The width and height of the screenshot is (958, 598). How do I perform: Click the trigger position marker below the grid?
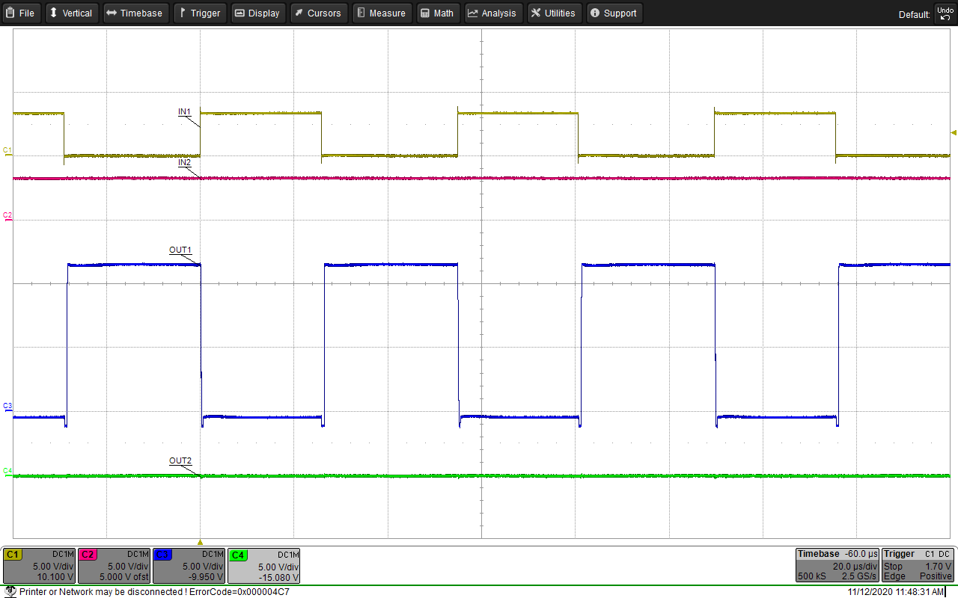click(x=200, y=543)
